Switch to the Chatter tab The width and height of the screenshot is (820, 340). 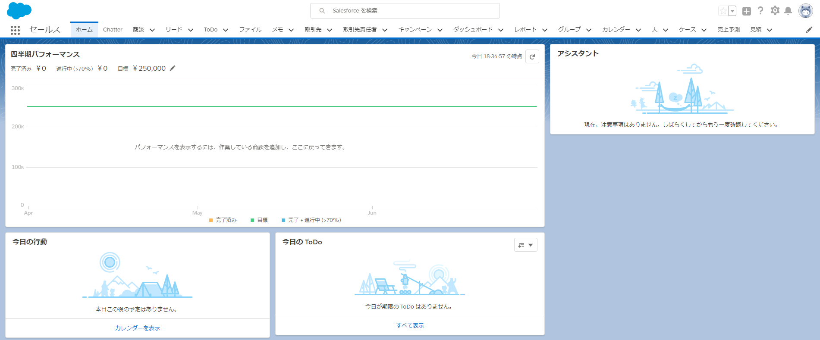pyautogui.click(x=113, y=30)
